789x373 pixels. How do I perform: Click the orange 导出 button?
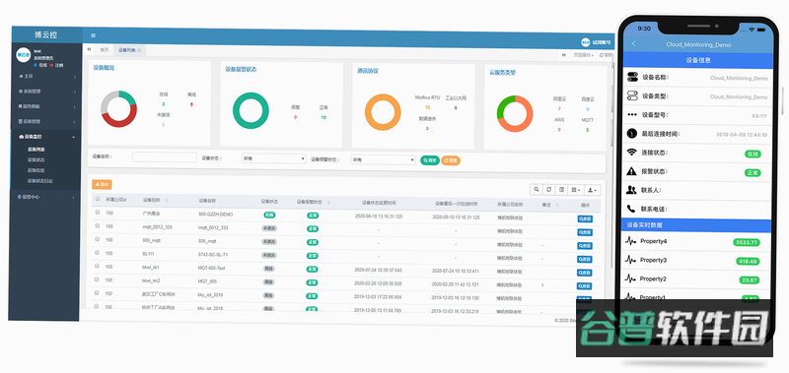(x=102, y=185)
